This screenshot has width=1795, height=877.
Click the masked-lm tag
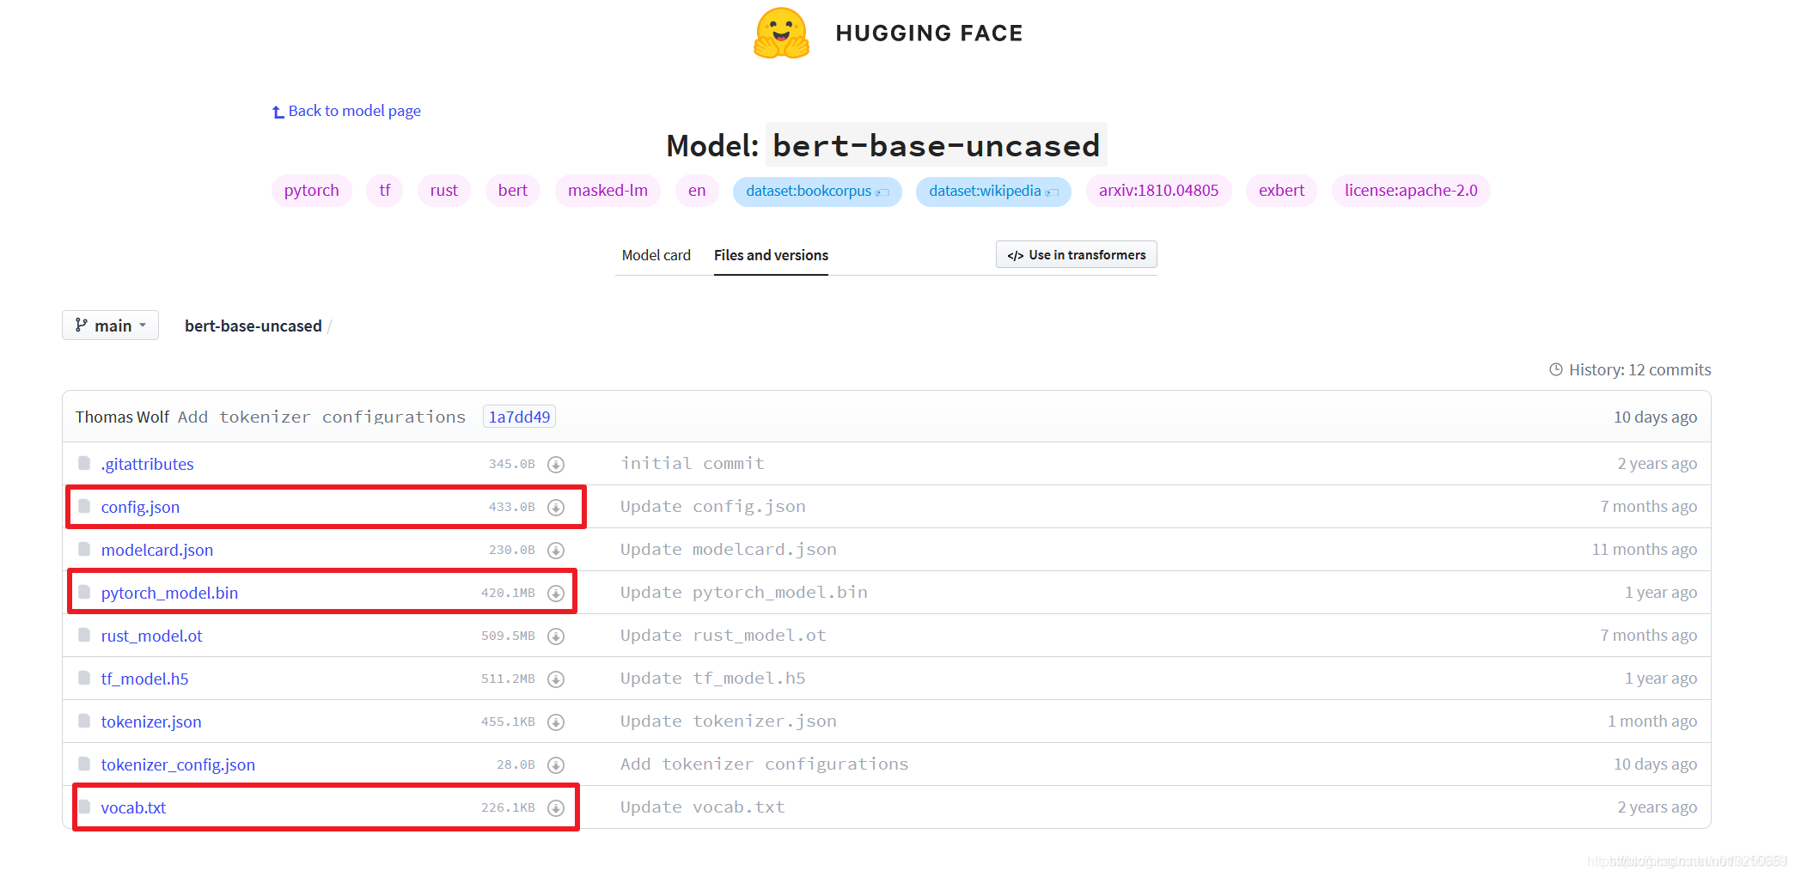coord(607,191)
